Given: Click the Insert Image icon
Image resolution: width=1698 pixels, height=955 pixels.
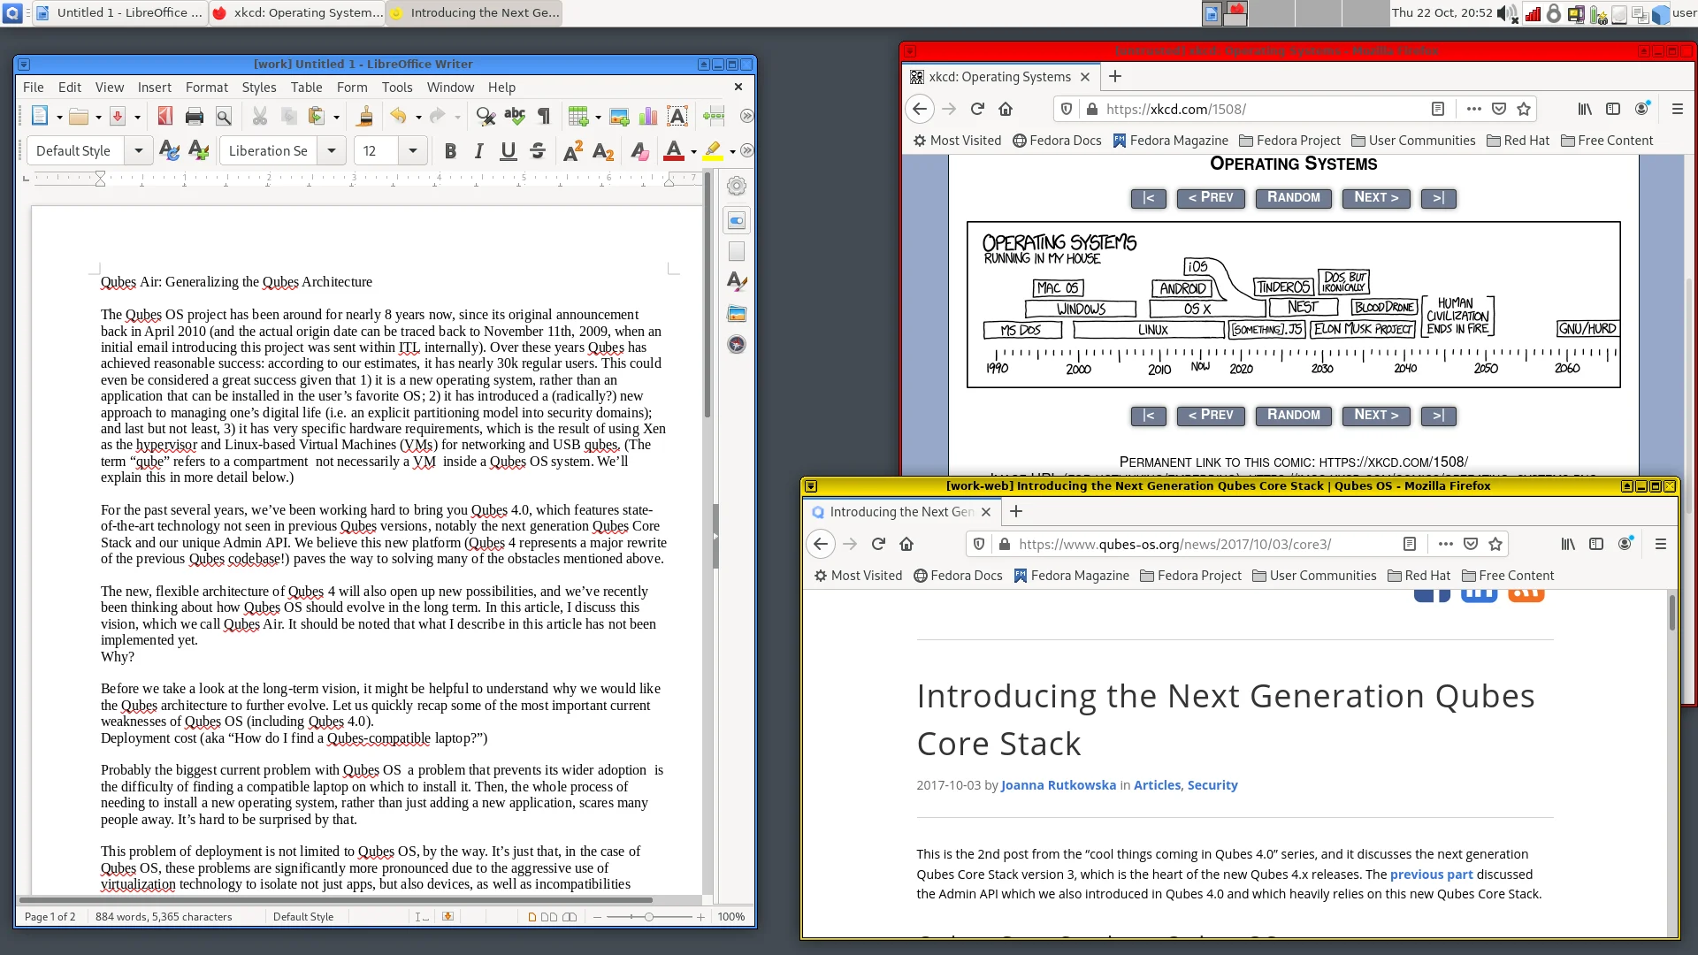Looking at the screenshot, I should [619, 116].
